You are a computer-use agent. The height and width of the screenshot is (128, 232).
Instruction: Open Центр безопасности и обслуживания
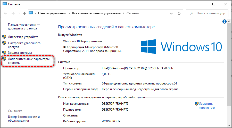click(24, 119)
